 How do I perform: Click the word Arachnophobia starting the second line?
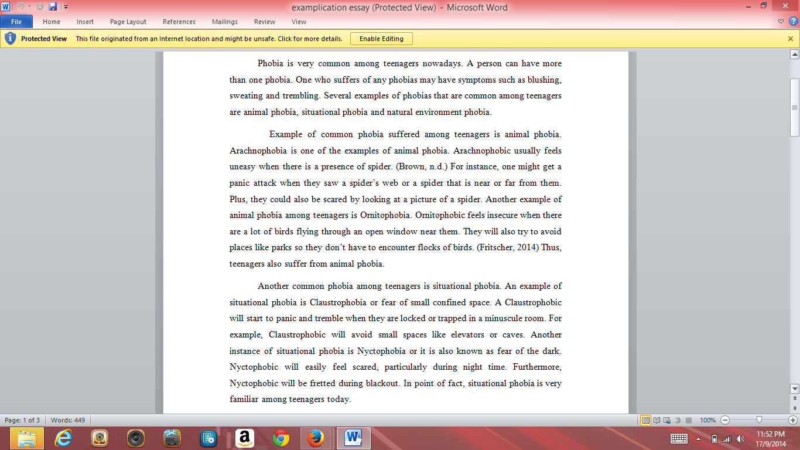[258, 151]
